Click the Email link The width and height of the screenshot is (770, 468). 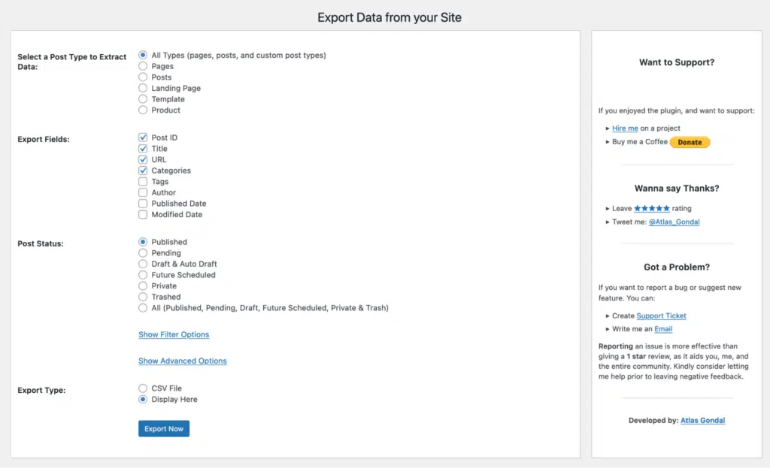click(663, 329)
